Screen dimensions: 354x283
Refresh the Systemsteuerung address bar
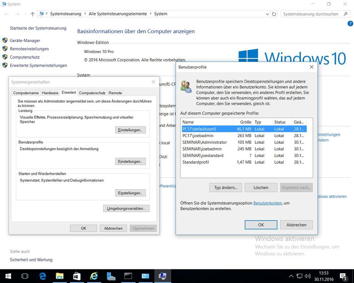pos(274,14)
